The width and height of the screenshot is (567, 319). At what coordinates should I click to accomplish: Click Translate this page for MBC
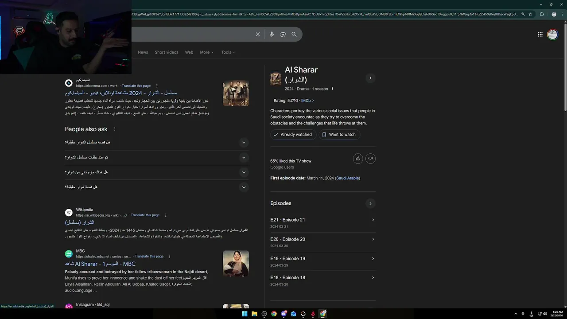(149, 257)
